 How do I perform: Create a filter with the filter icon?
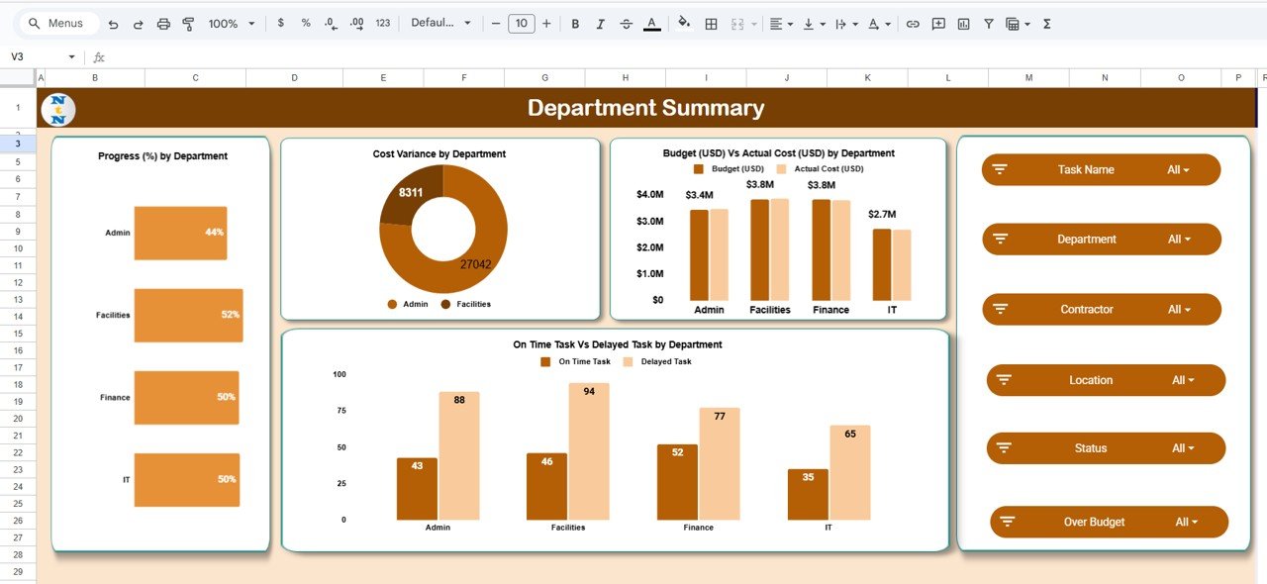pyautogui.click(x=988, y=23)
